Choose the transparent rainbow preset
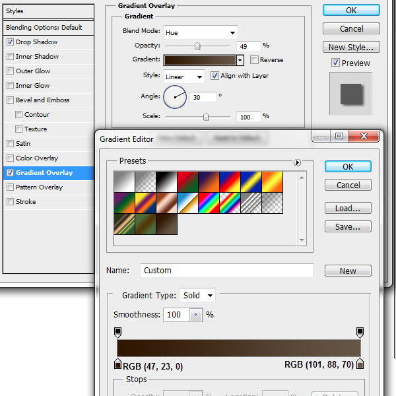The height and width of the screenshot is (396, 396). coord(230,203)
